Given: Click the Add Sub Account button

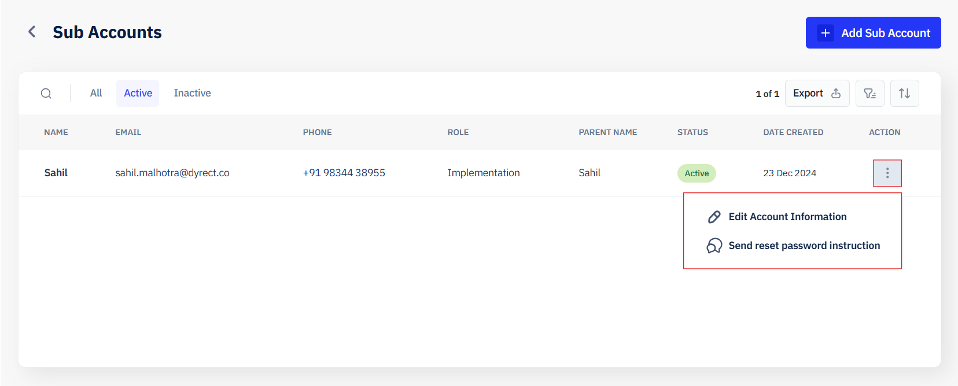Looking at the screenshot, I should click(x=873, y=33).
